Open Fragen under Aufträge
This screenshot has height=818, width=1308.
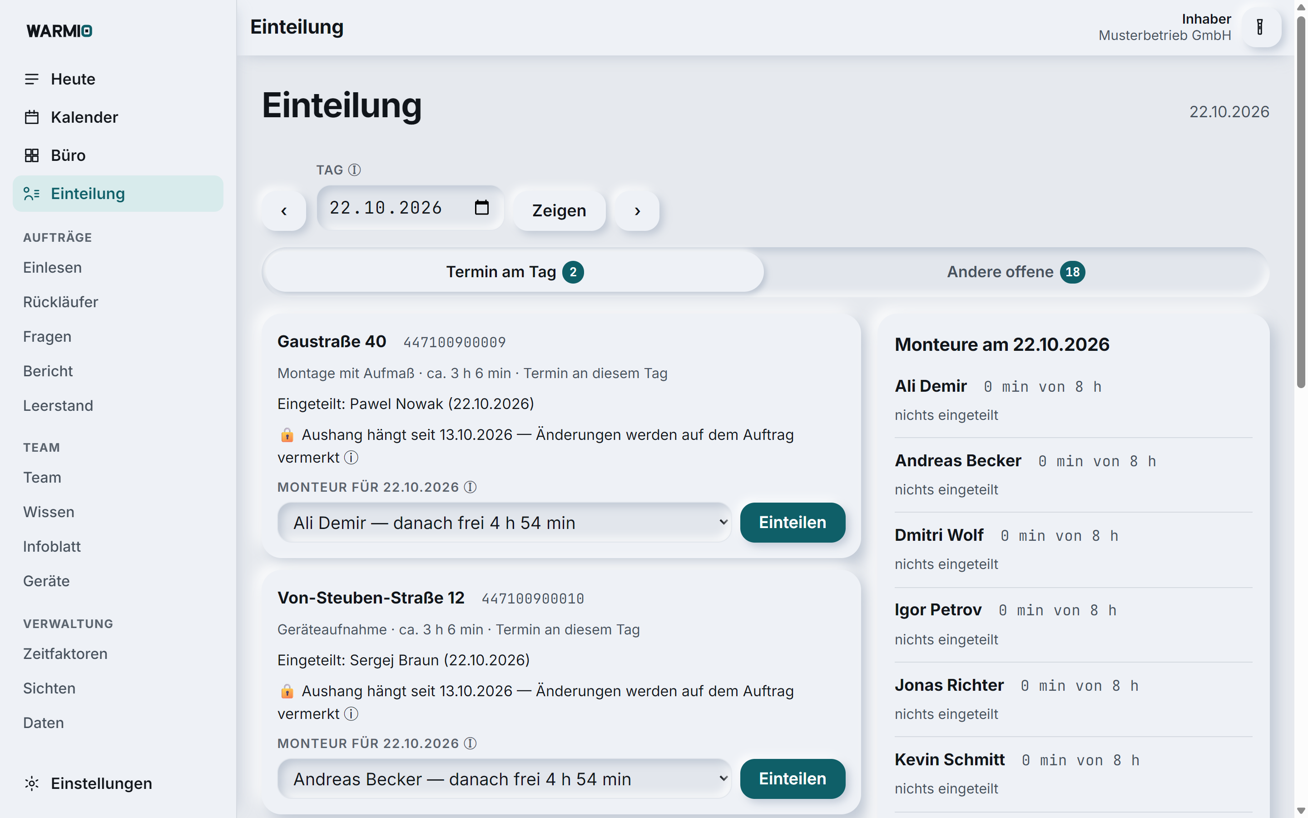click(47, 336)
